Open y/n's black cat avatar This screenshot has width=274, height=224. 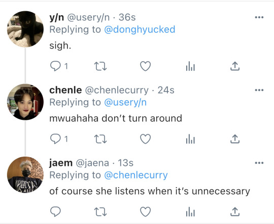pos(25,29)
